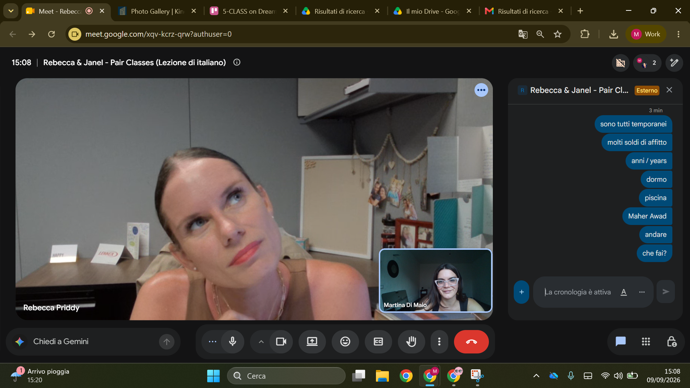Open the chat plus attachment button
The width and height of the screenshot is (690, 388).
click(x=521, y=292)
